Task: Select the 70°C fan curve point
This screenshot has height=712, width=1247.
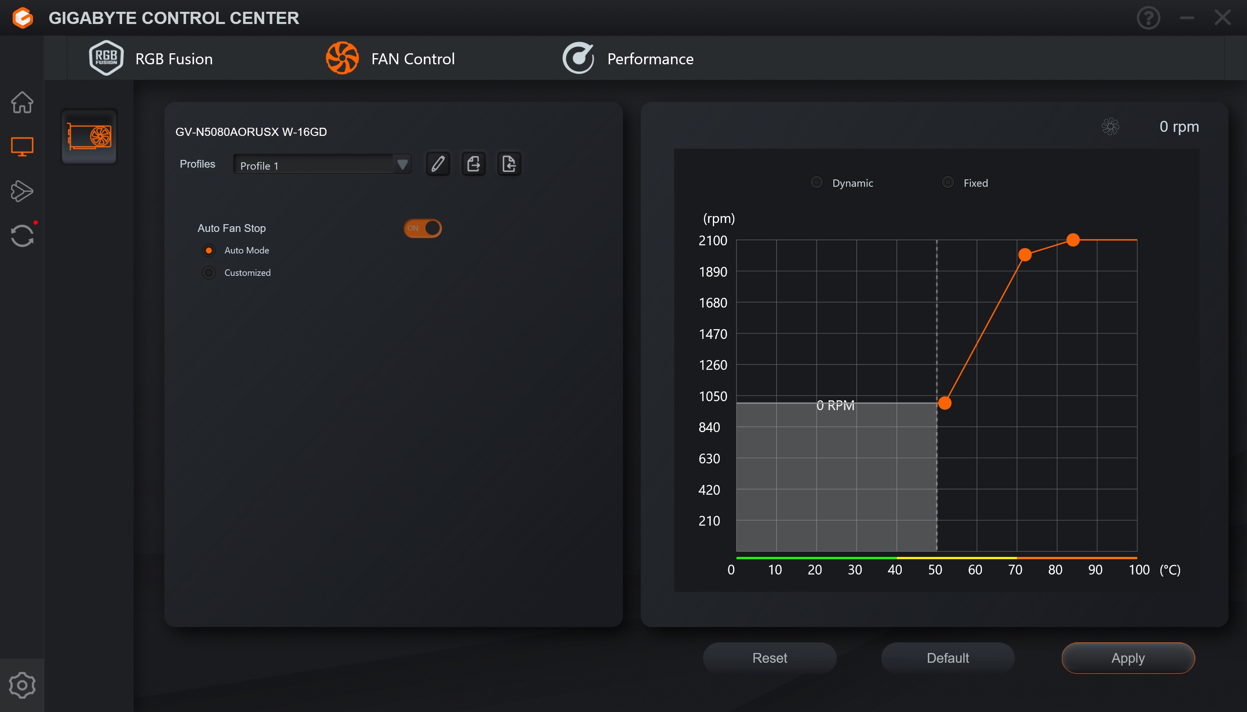Action: click(1025, 255)
